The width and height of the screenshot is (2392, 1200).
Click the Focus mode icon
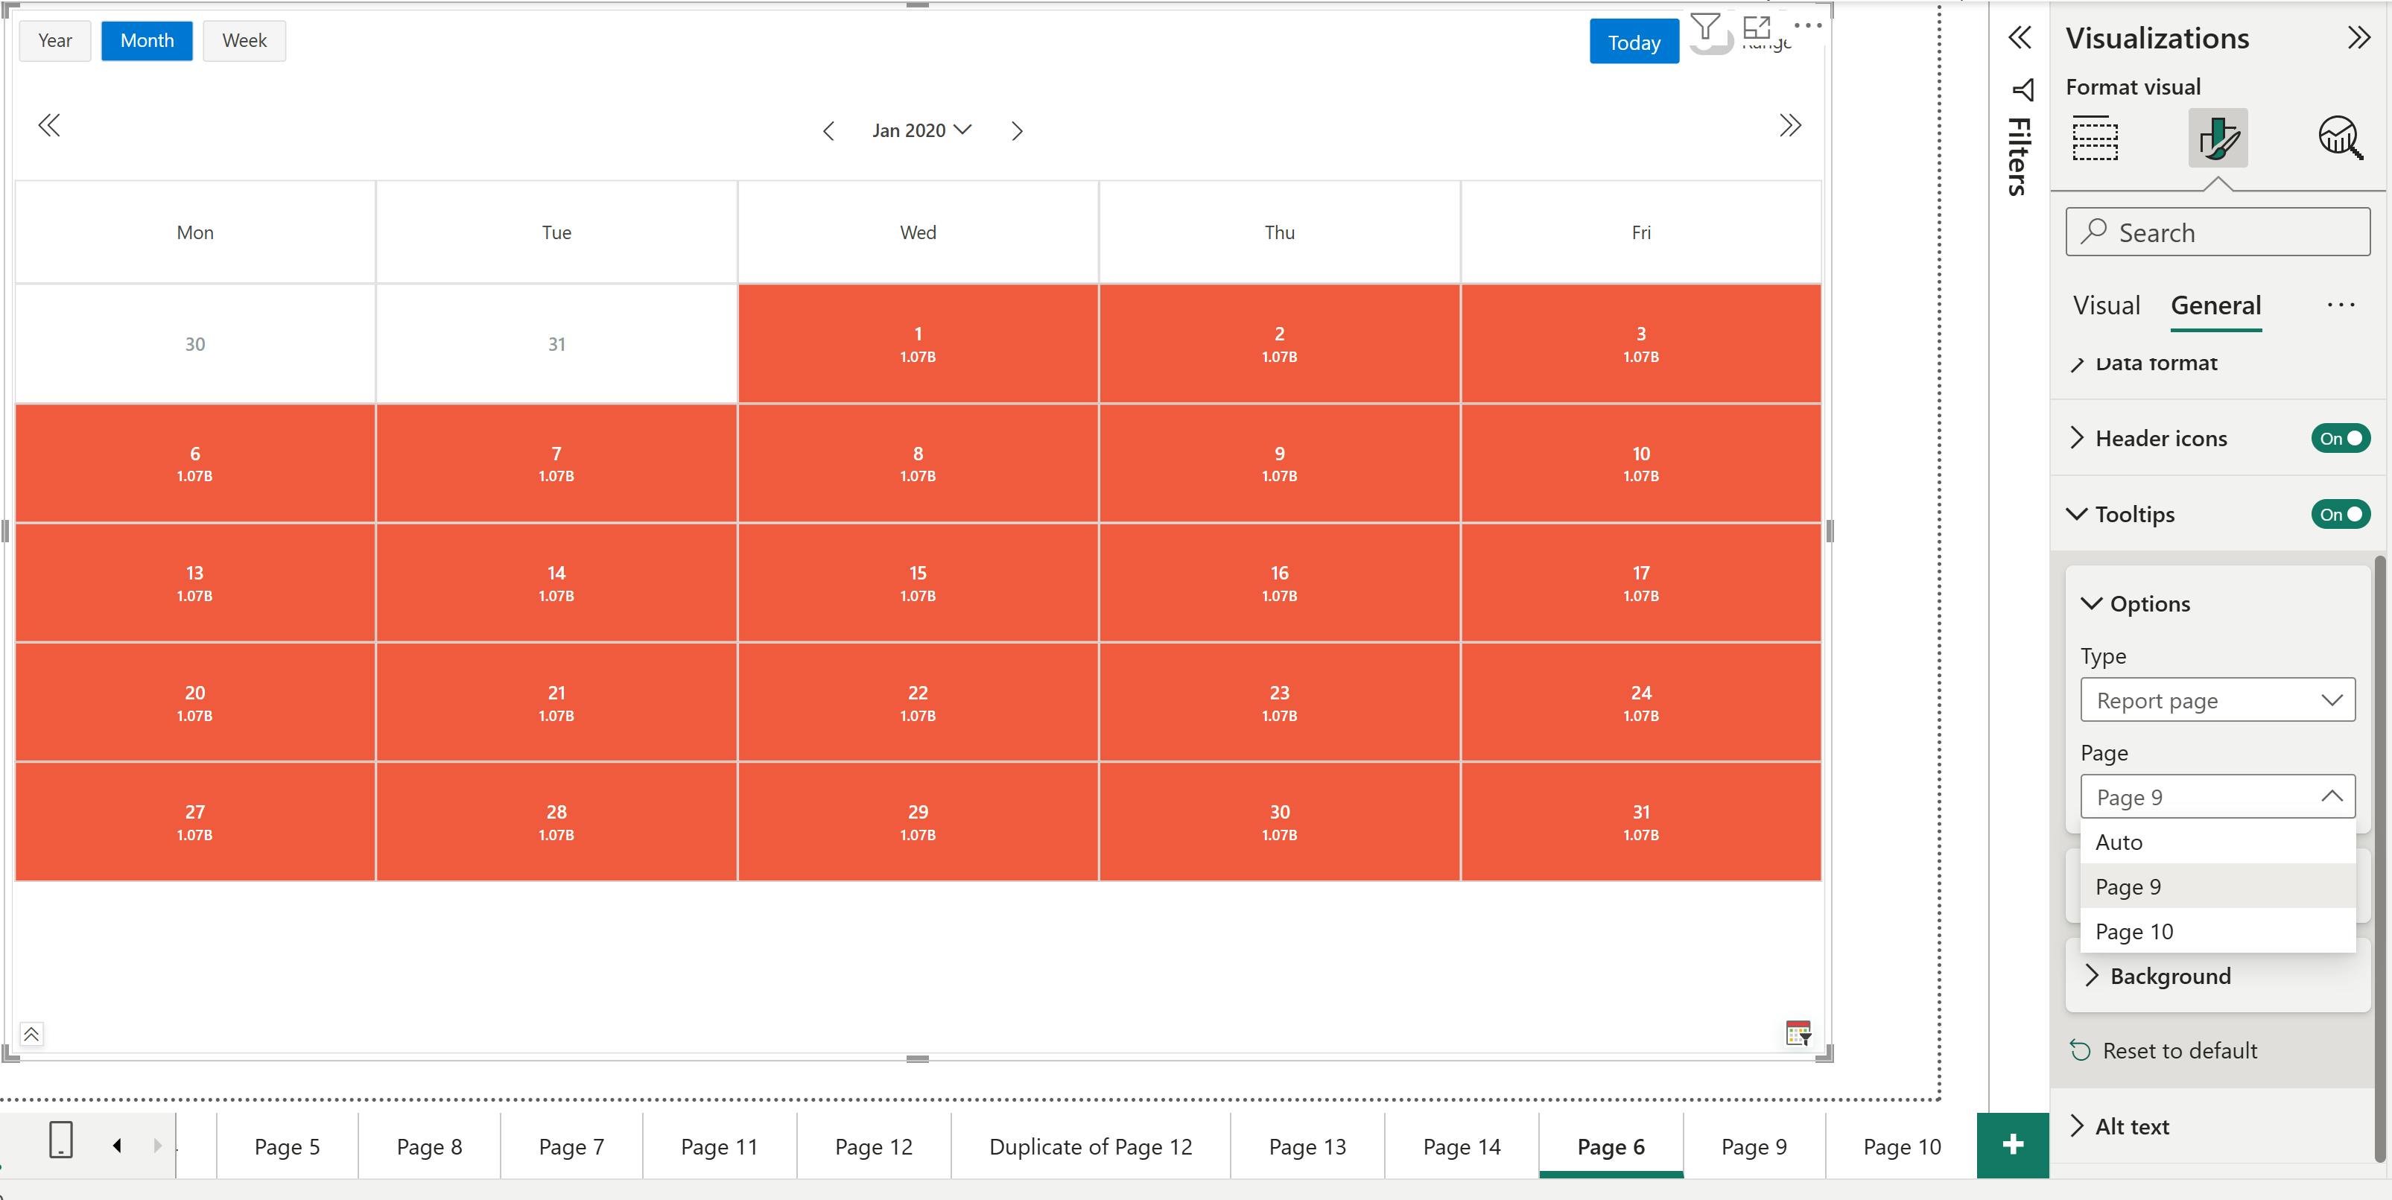(1757, 27)
